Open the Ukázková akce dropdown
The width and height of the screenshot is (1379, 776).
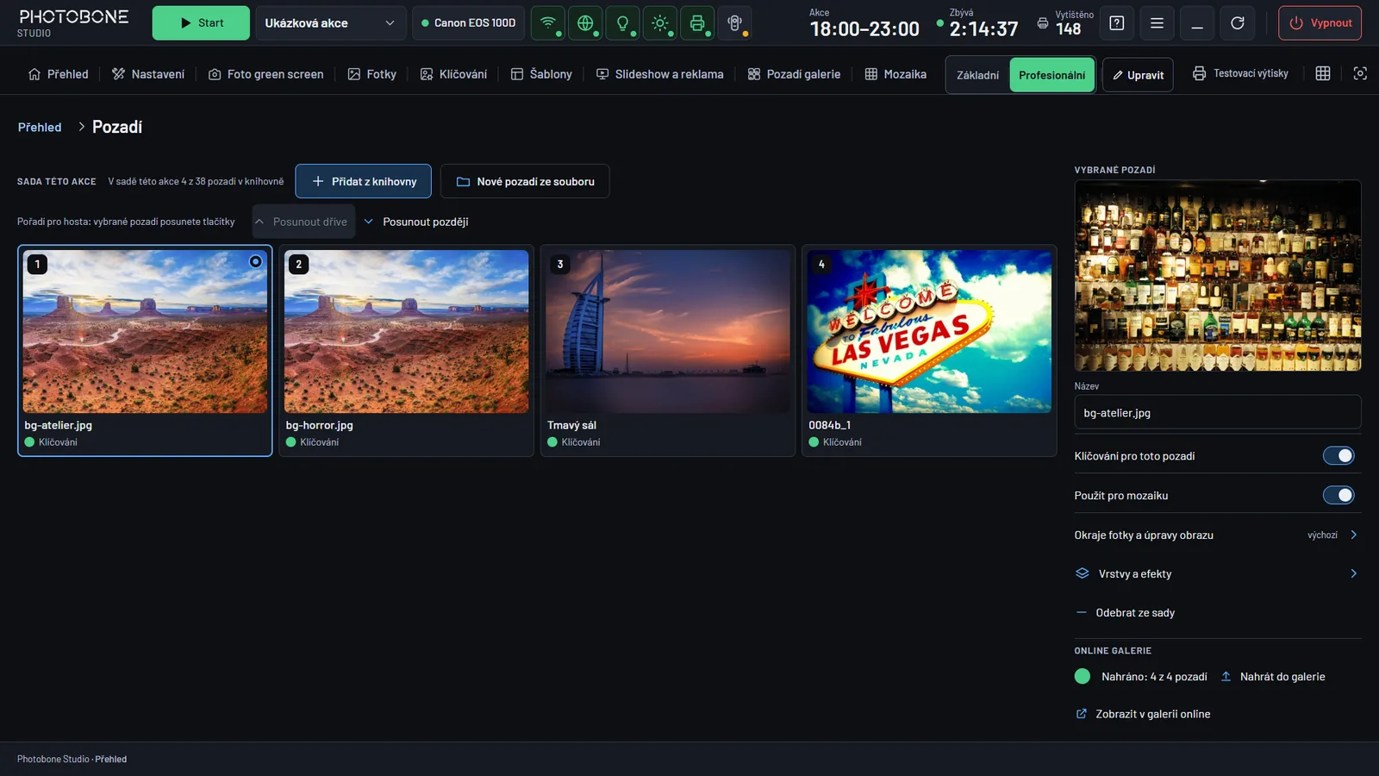pos(330,23)
